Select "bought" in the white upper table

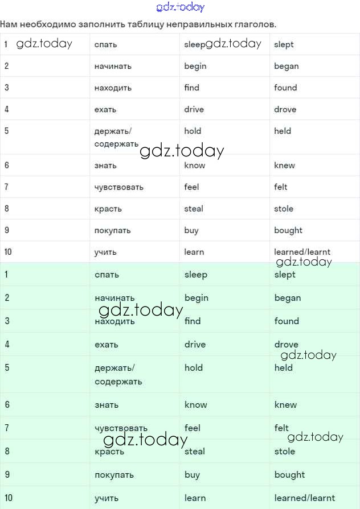coord(288,230)
